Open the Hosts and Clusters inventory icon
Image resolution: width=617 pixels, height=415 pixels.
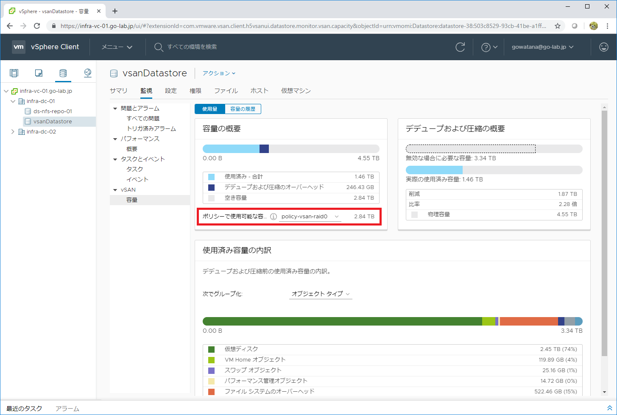point(14,73)
